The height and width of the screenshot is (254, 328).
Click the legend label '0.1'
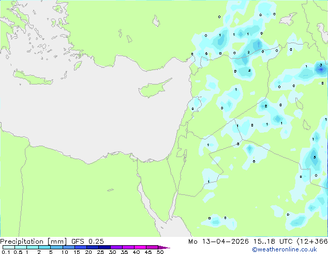(6, 252)
